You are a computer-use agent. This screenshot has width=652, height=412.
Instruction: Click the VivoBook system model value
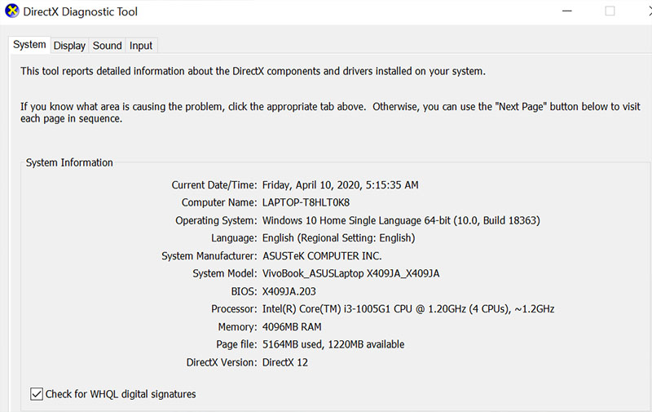click(351, 273)
